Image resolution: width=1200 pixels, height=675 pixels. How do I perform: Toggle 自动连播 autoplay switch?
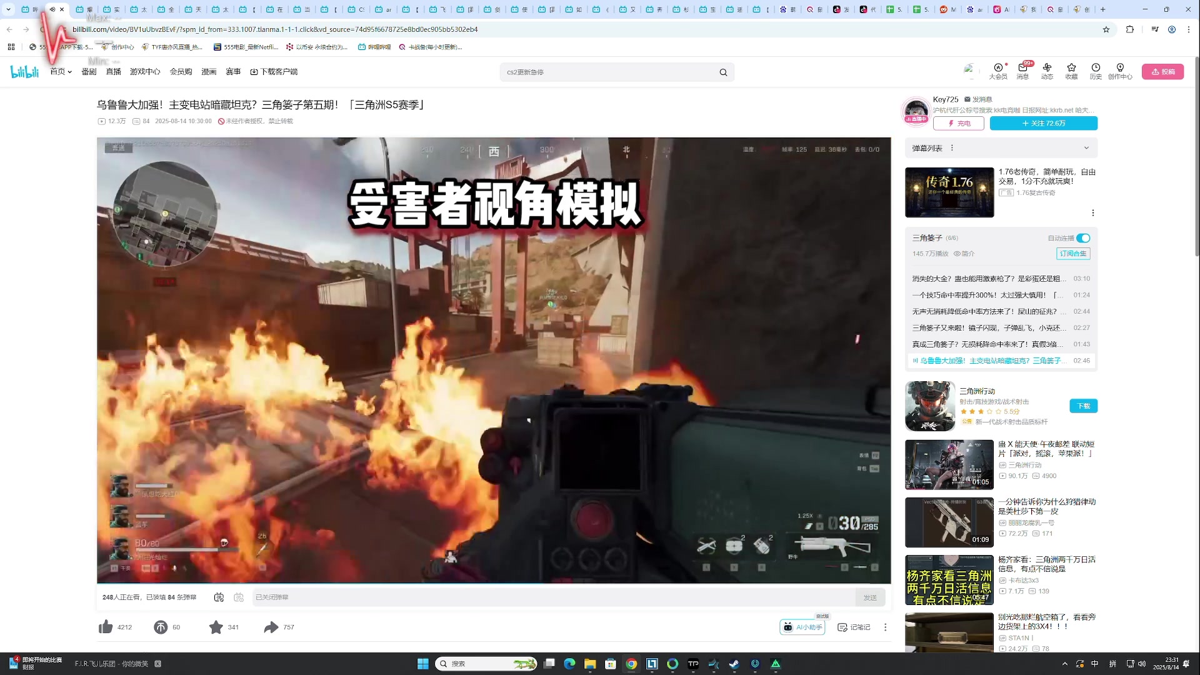[1084, 238]
